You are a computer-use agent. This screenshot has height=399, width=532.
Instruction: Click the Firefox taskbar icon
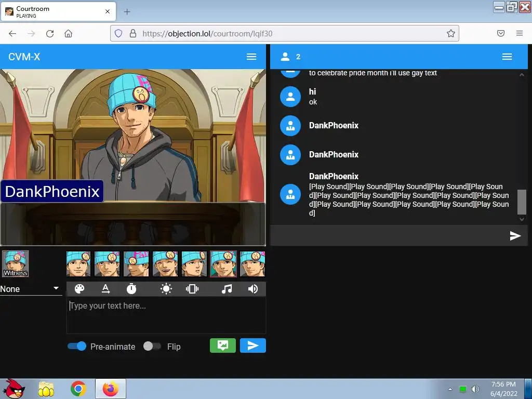point(111,389)
